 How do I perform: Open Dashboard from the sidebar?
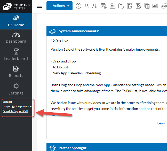coord(16,38)
